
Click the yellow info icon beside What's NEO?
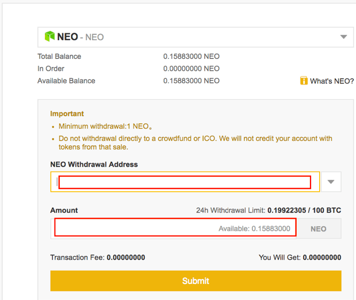(304, 81)
